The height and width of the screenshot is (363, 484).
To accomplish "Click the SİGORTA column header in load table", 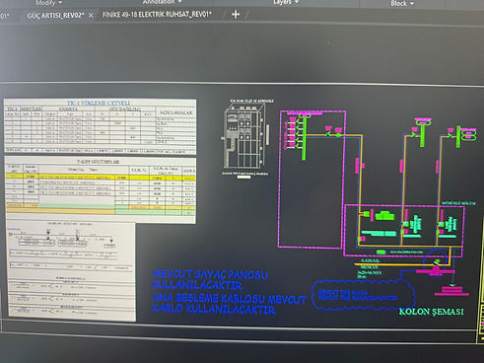I will pos(68,109).
